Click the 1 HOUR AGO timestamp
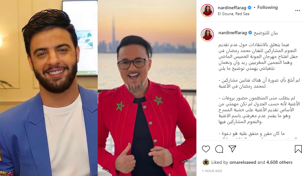This screenshot has width=302, height=176. pyautogui.click(x=212, y=171)
